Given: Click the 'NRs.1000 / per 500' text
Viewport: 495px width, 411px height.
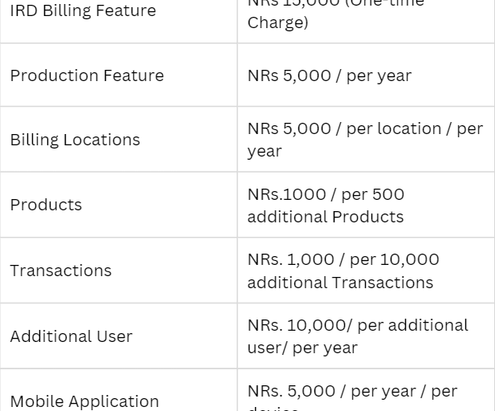Looking at the screenshot, I should click(x=326, y=194).
